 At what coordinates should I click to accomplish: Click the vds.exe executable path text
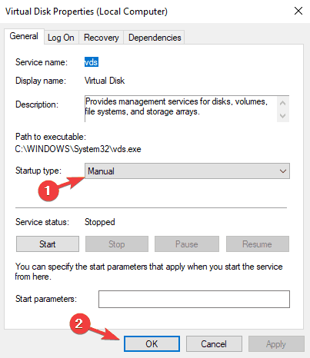(x=78, y=149)
